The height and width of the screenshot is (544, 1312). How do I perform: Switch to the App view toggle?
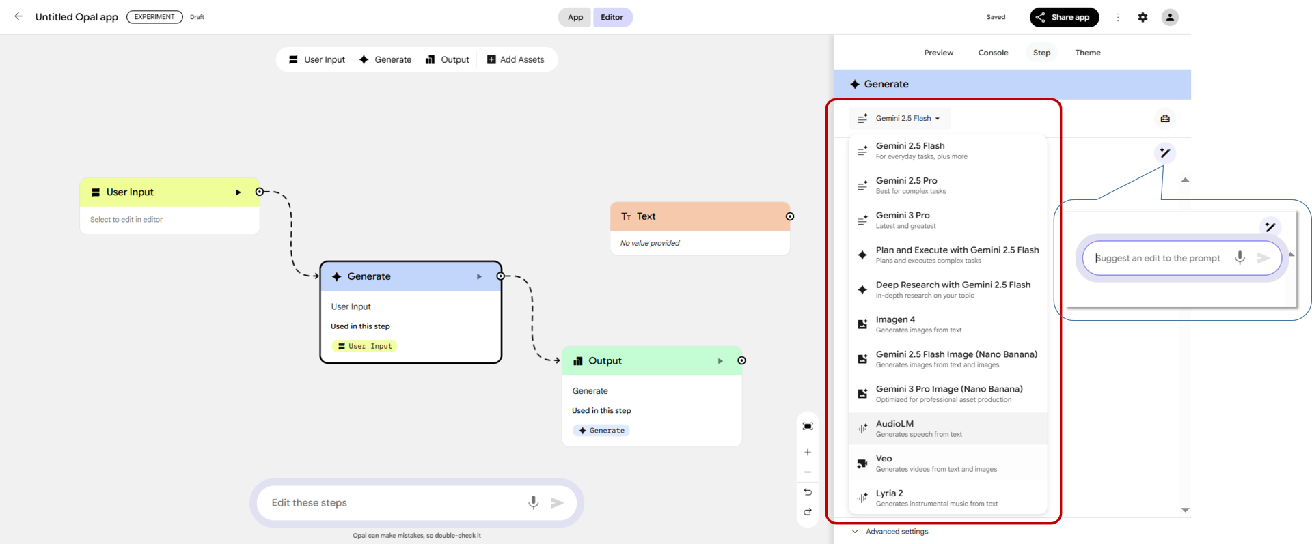575,17
